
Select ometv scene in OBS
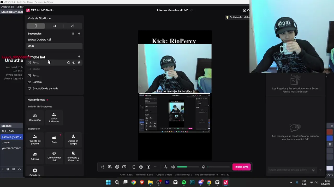(12, 142)
